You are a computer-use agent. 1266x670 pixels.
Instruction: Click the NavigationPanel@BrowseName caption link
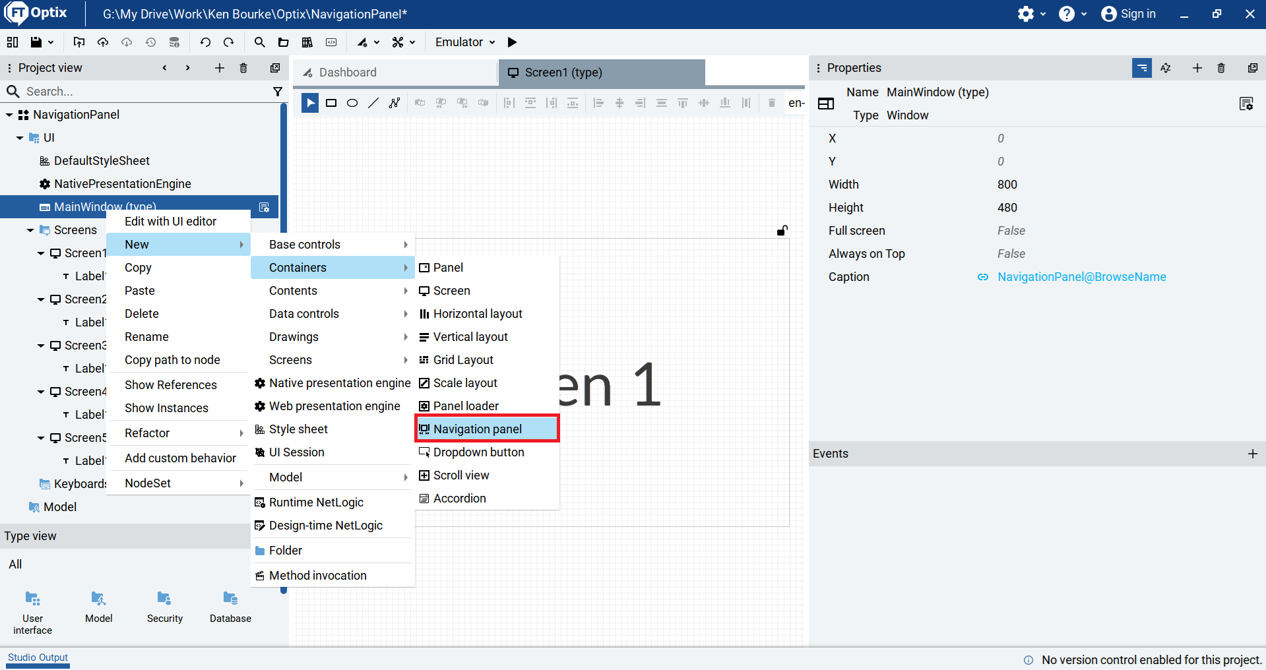click(1081, 277)
